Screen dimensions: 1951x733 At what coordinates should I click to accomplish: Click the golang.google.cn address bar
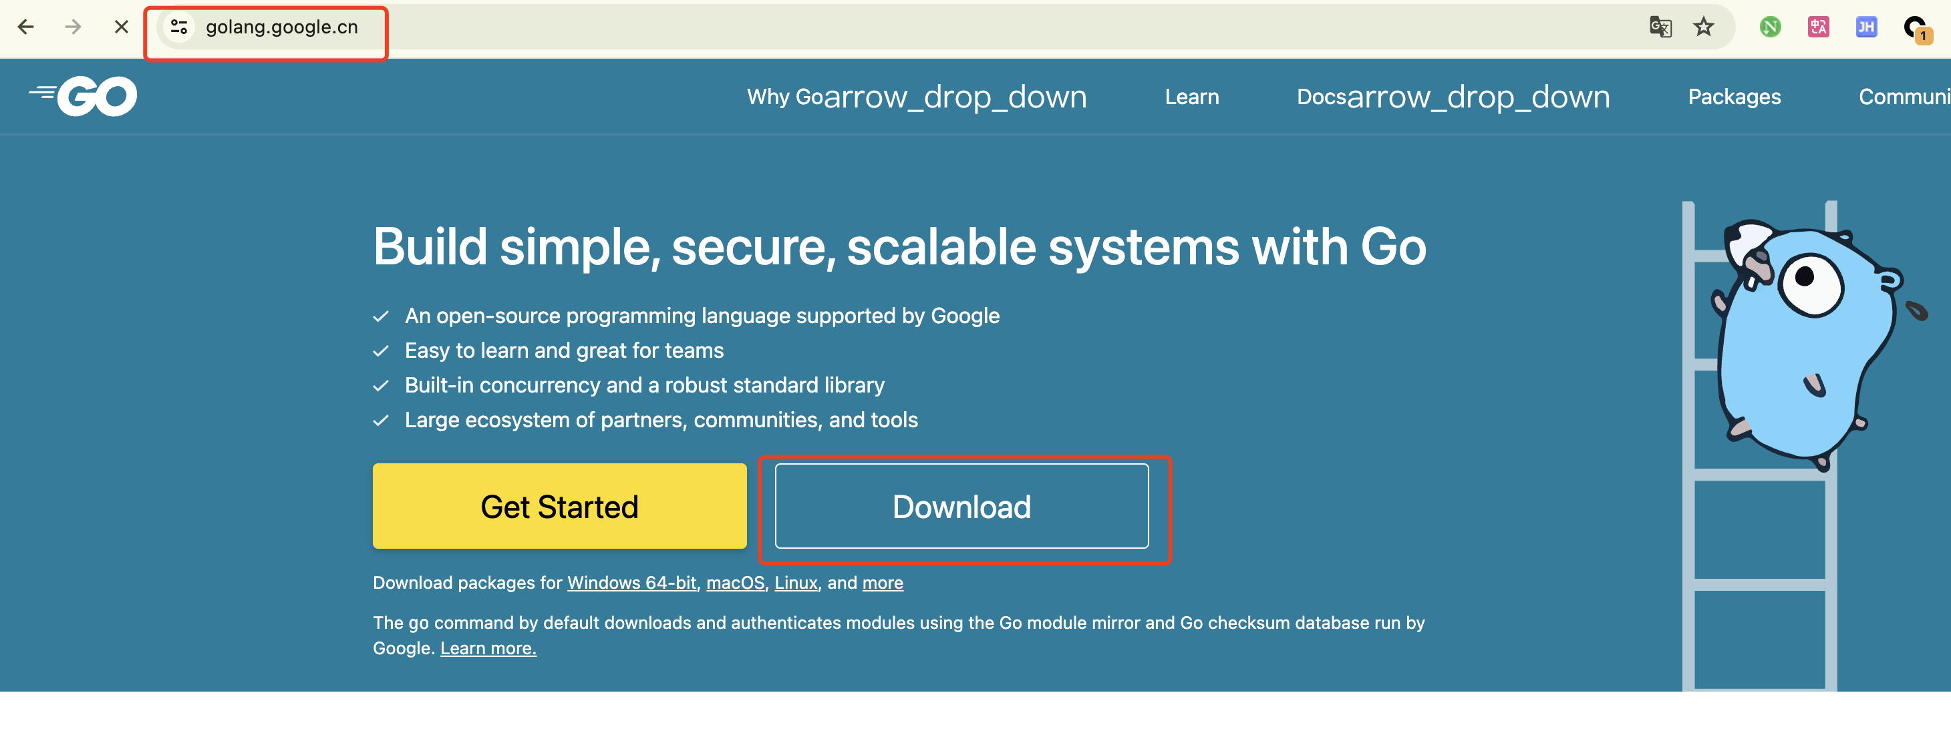click(x=282, y=27)
